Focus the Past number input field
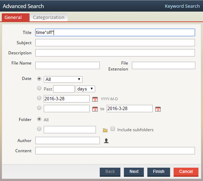 coord(64,89)
